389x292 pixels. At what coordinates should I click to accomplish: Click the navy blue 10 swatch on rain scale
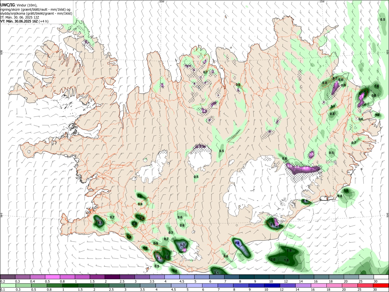click(271, 286)
